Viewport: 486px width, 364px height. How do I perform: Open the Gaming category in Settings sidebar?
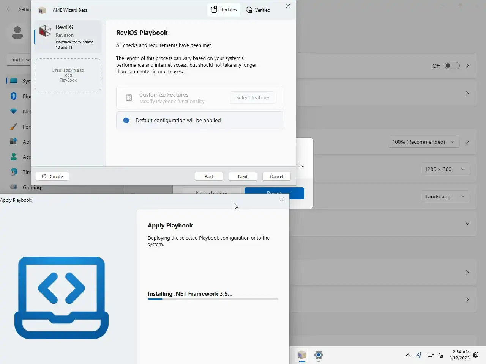(25, 187)
